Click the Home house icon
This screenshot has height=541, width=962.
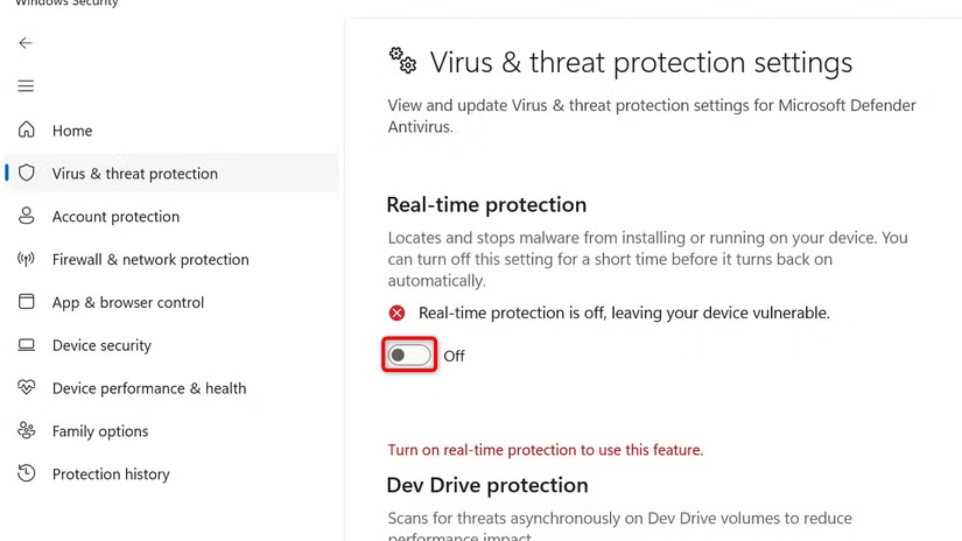click(x=26, y=130)
